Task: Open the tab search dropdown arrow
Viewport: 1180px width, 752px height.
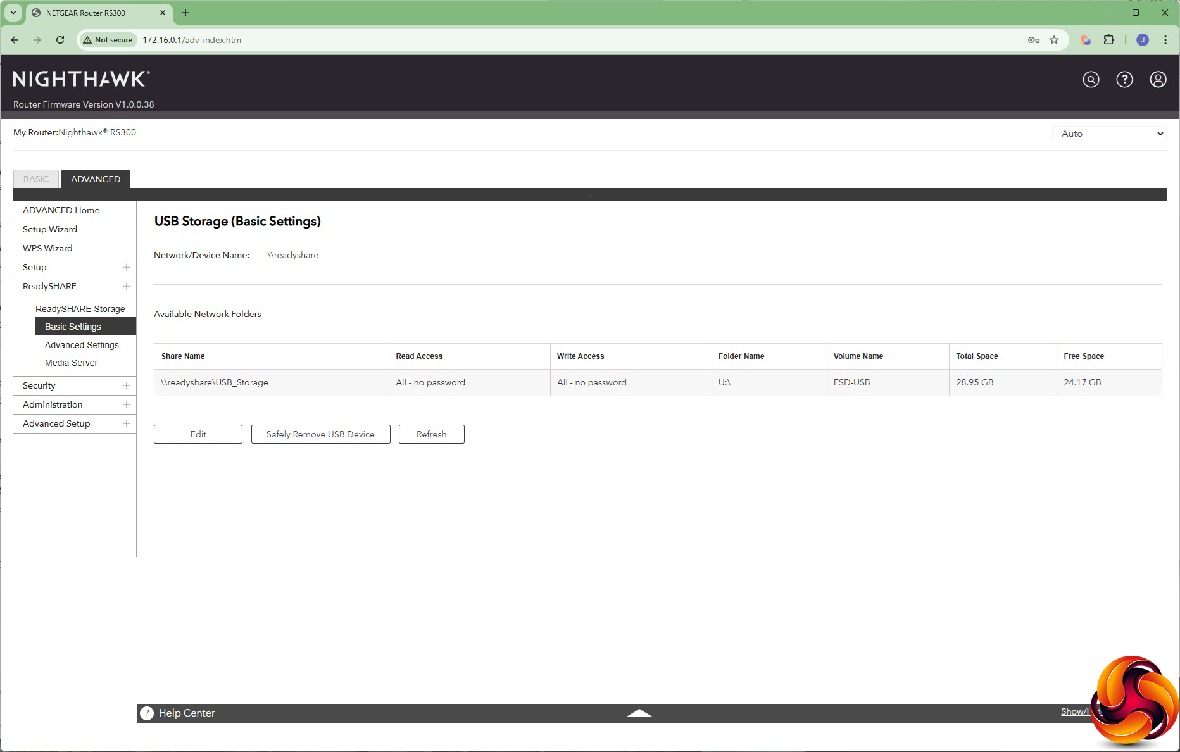Action: coord(13,13)
